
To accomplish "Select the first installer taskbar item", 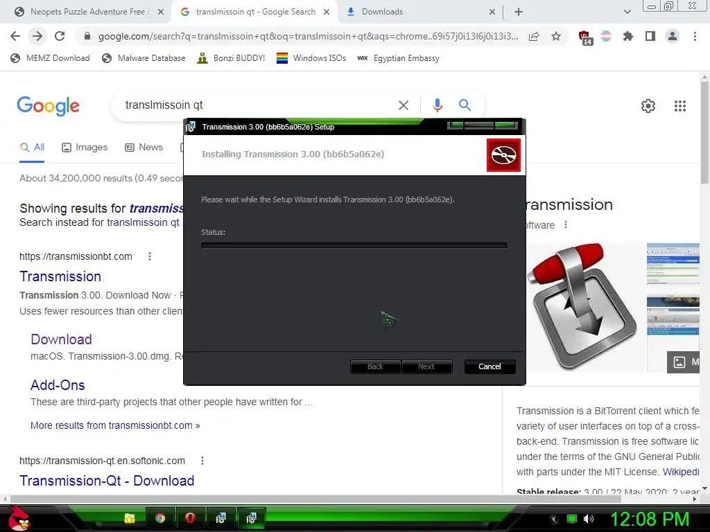I will pos(220,518).
